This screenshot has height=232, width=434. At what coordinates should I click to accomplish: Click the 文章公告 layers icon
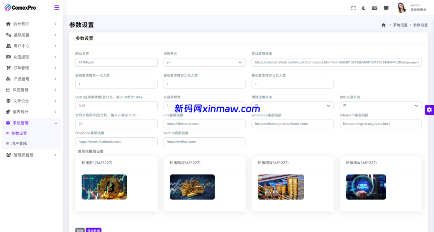(8, 101)
